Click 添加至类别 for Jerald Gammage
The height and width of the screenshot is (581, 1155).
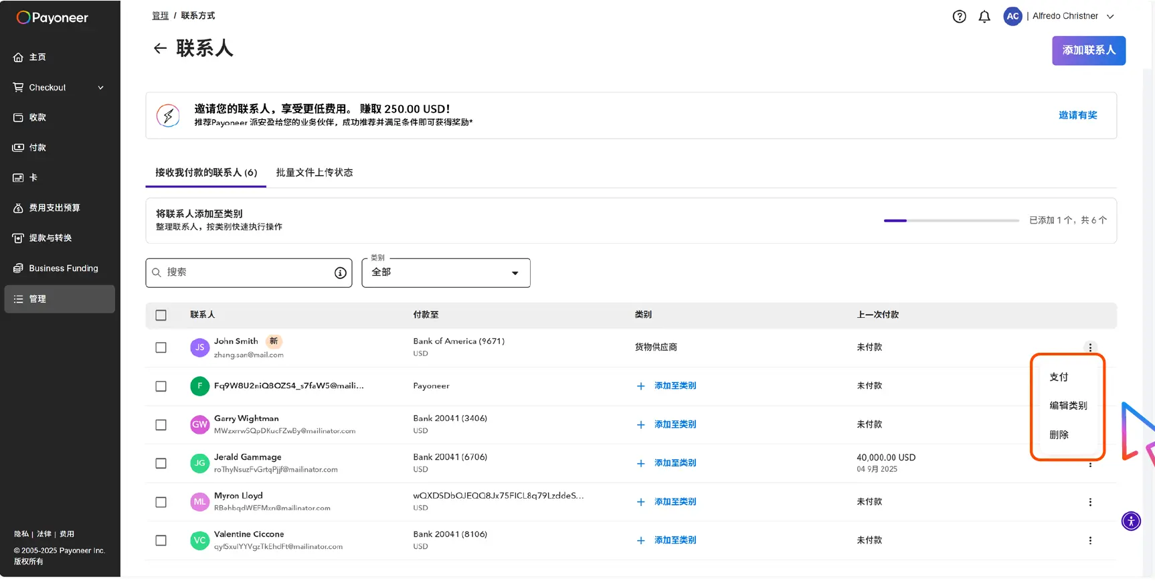[667, 463]
